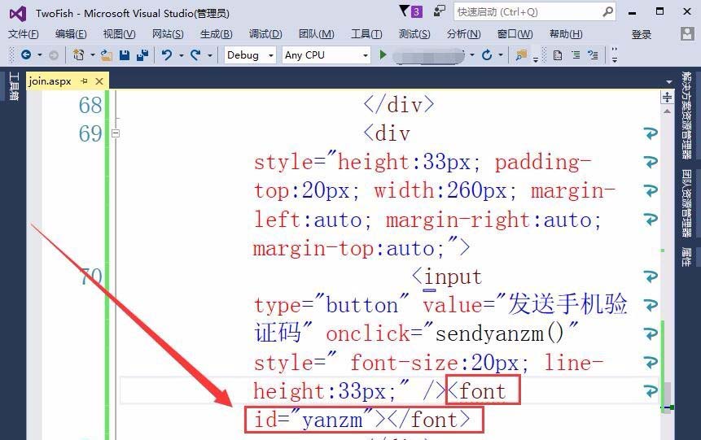Image resolution: width=701 pixels, height=440 pixels.
Task: Click the Open File folder icon
Action: (x=107, y=55)
